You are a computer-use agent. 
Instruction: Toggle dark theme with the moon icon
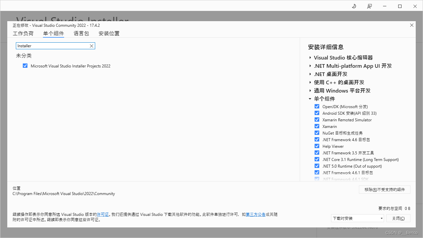click(x=354, y=6)
